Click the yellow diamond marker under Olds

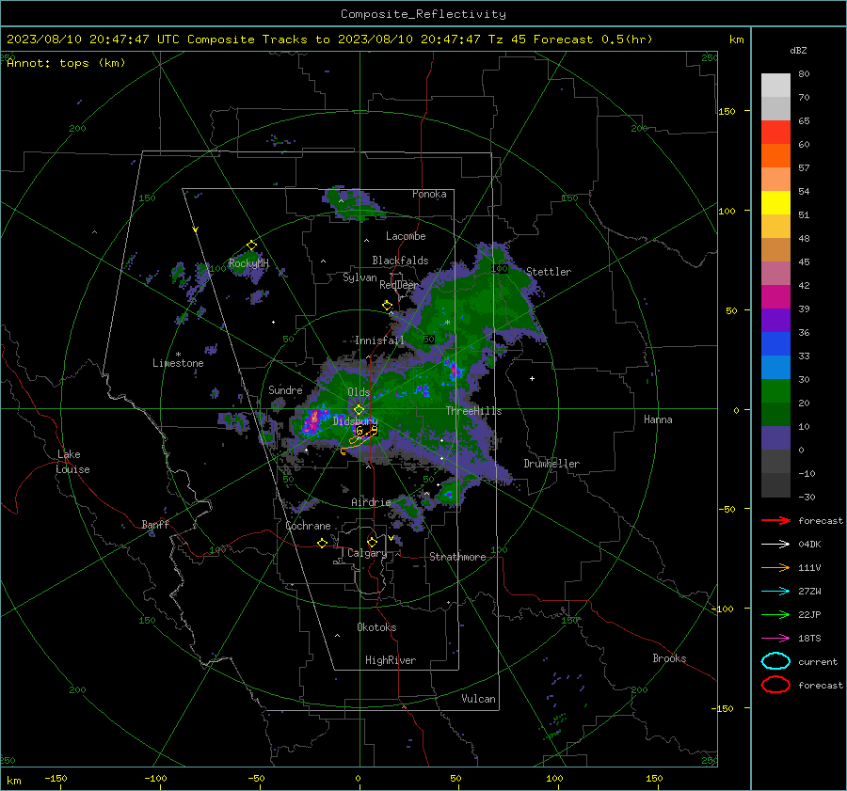coord(359,410)
